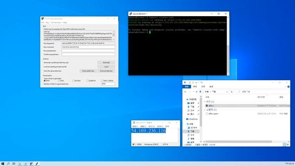Select the Ed25519 key type radio button
295x166 pixels.
tap(88, 81)
